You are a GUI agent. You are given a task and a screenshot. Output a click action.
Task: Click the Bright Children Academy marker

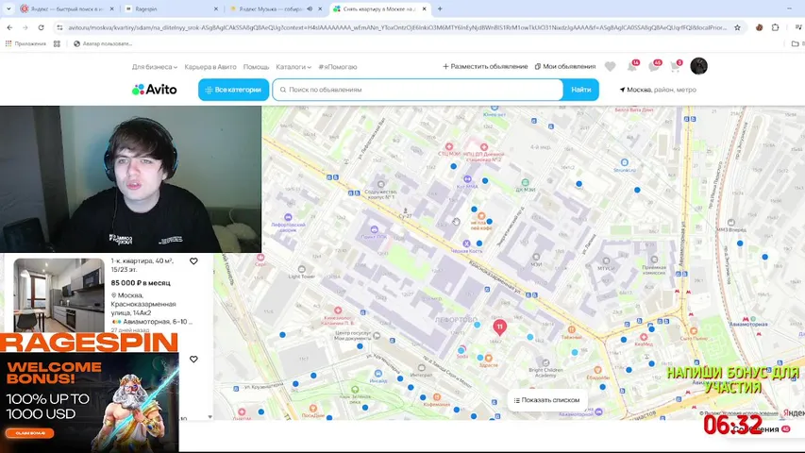click(545, 362)
